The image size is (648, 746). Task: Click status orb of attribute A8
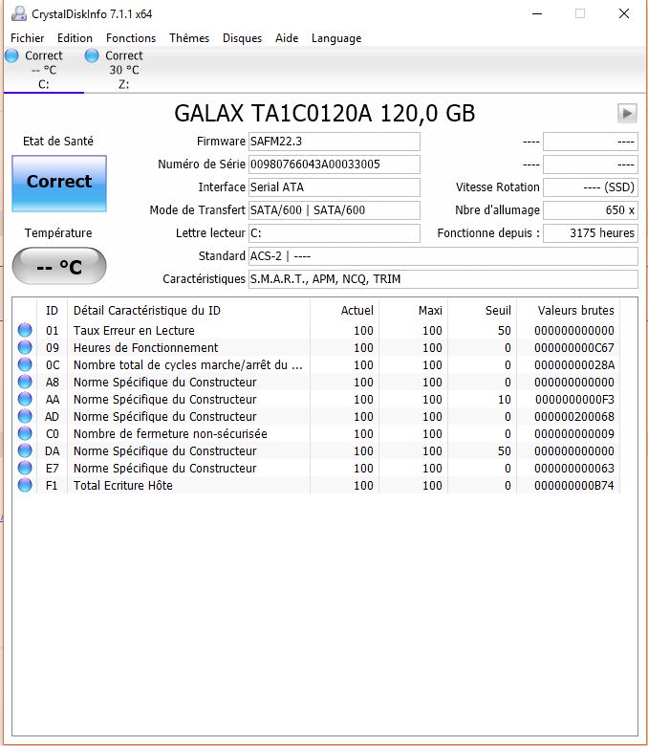25,382
